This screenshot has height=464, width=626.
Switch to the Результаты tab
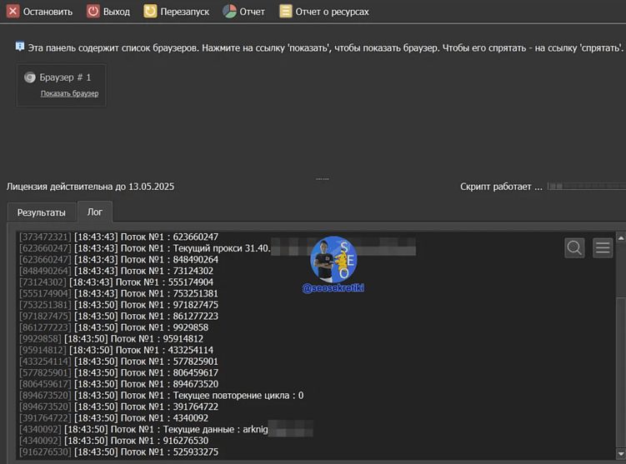42,212
